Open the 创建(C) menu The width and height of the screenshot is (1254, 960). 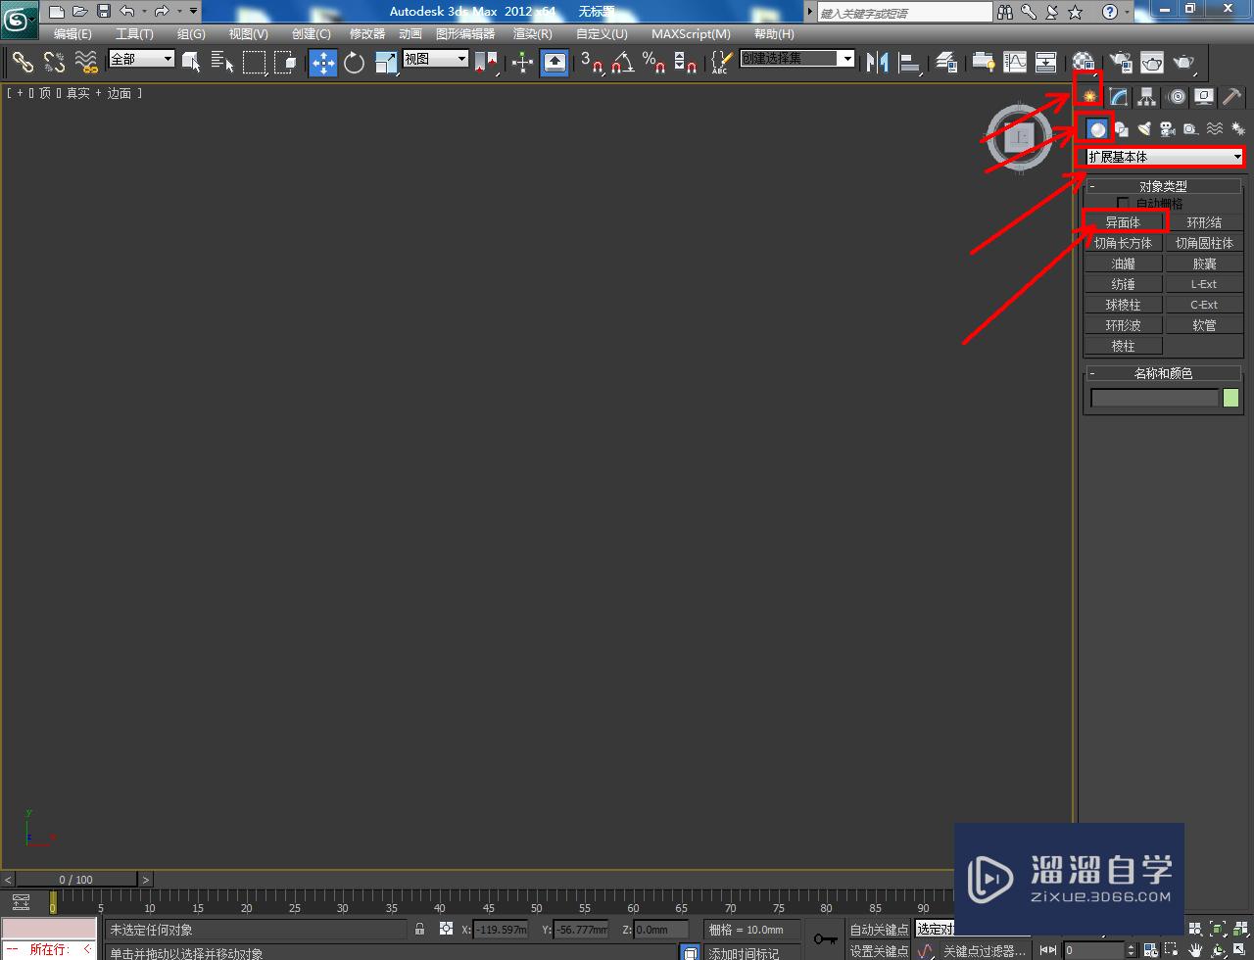coord(312,33)
